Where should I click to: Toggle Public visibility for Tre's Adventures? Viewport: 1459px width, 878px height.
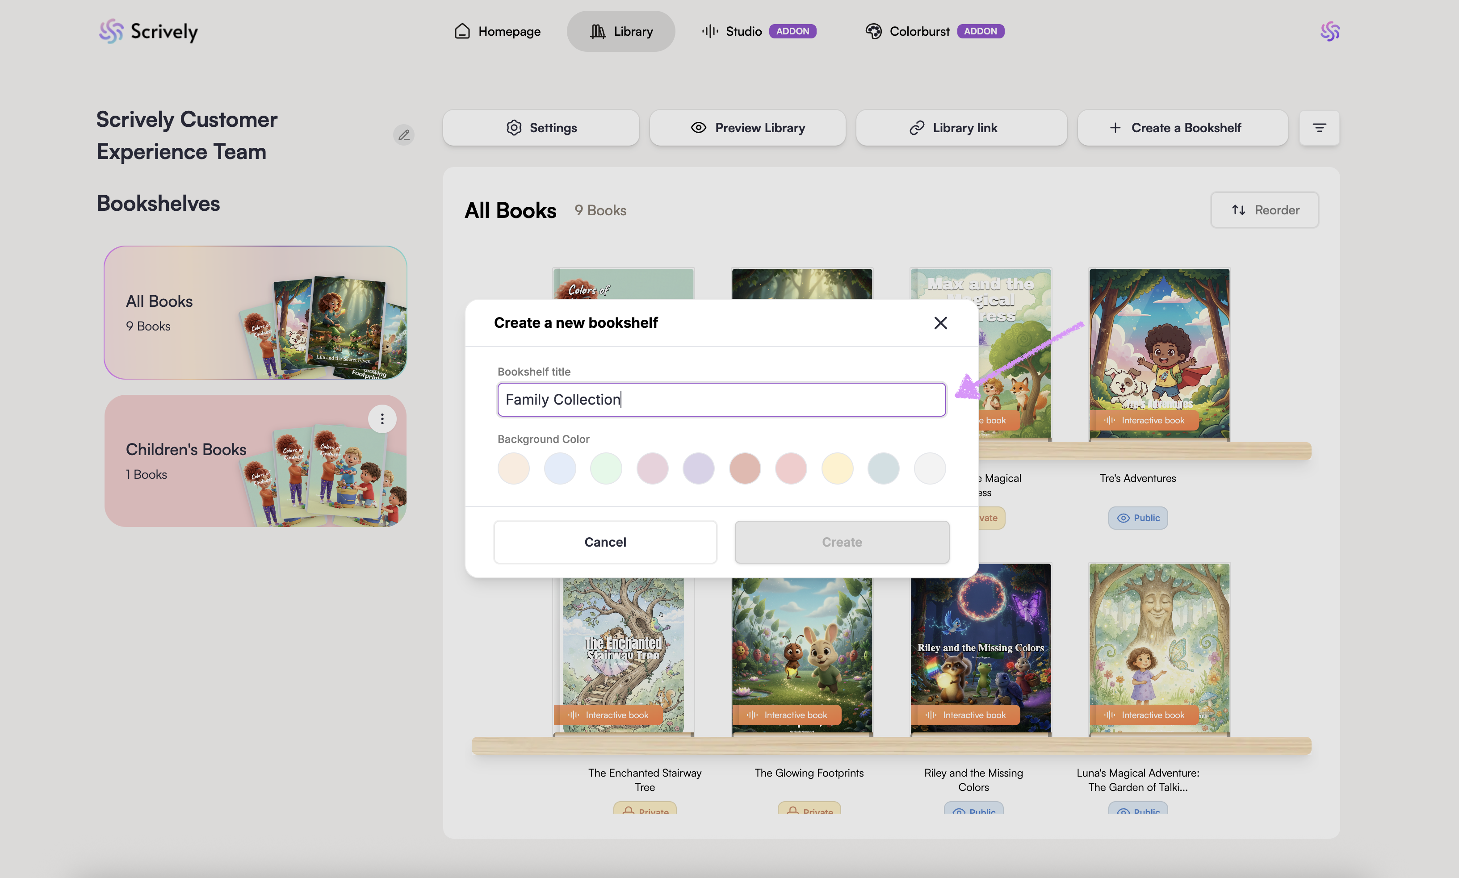tap(1137, 518)
